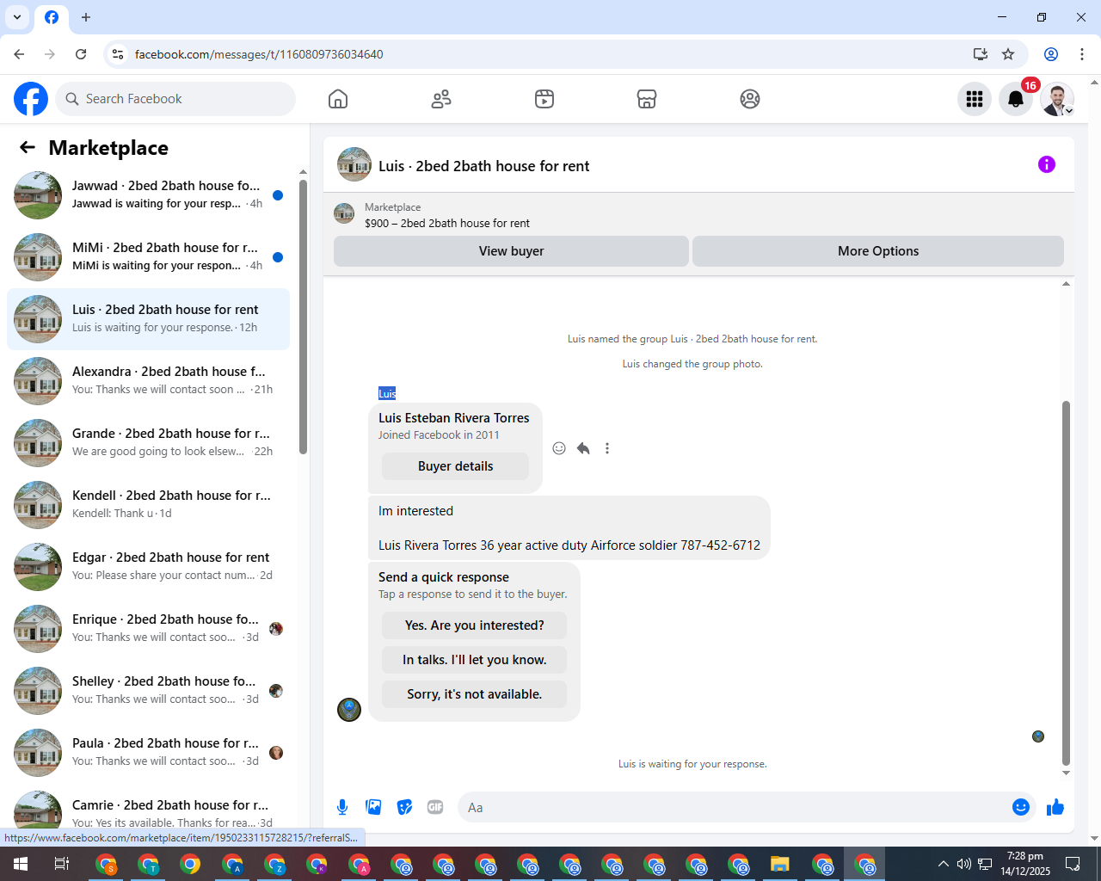Open Chrome three-dot menu

(x=1082, y=54)
